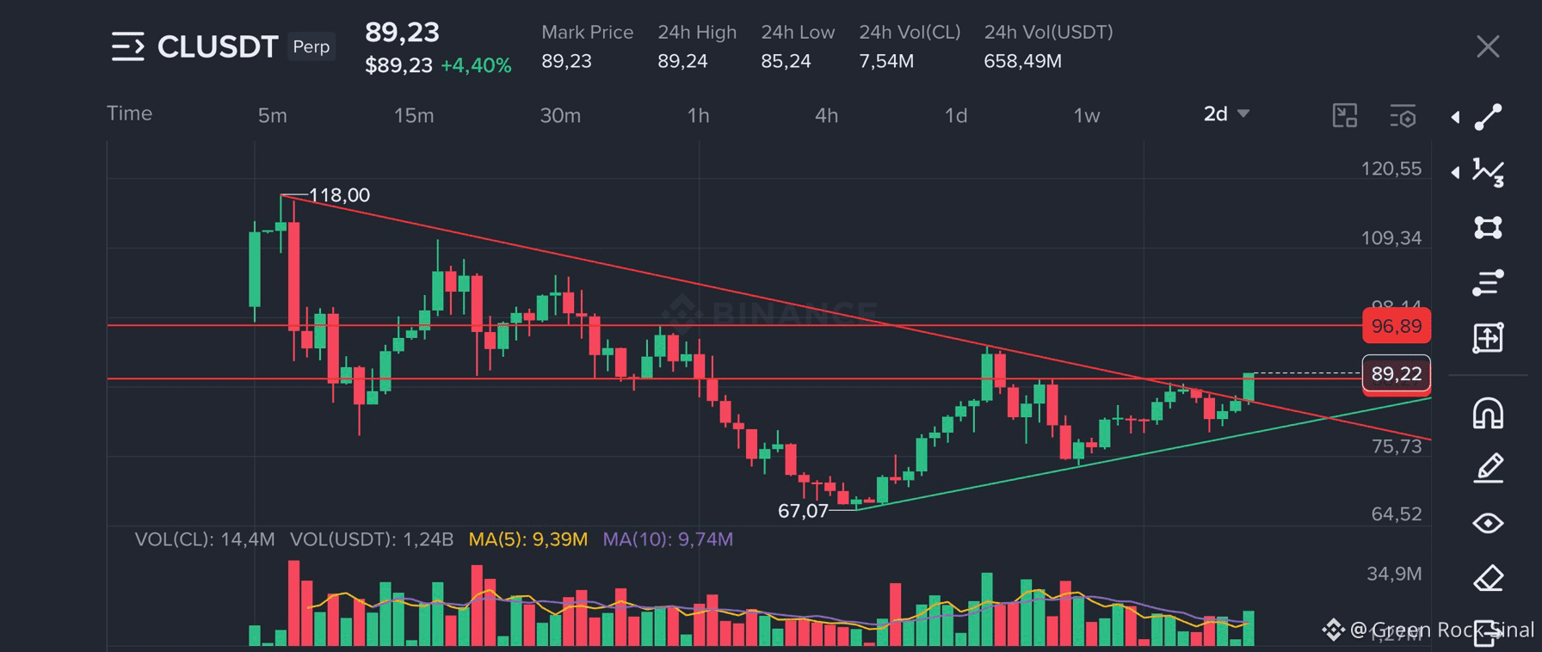Toggle the magnet snap mode
Viewport: 1542px width, 652px height.
click(1488, 413)
